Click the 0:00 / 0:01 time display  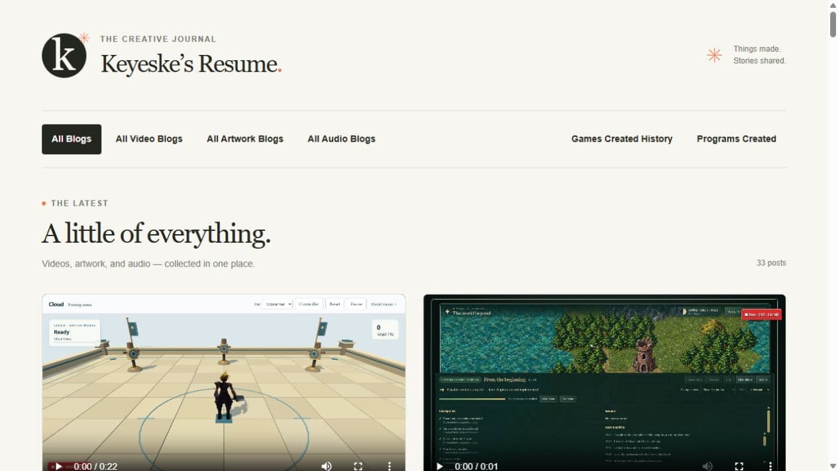[477, 466]
